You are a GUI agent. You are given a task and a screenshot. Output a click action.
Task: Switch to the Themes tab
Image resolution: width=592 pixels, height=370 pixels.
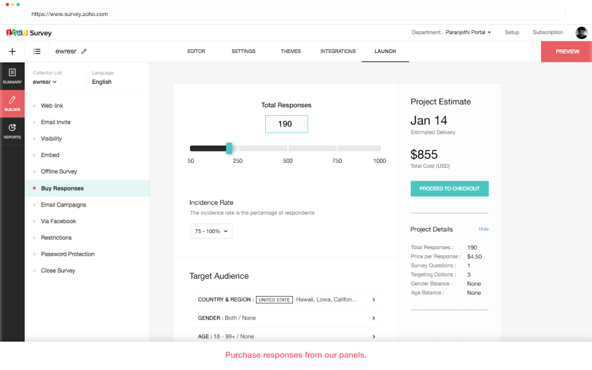290,52
